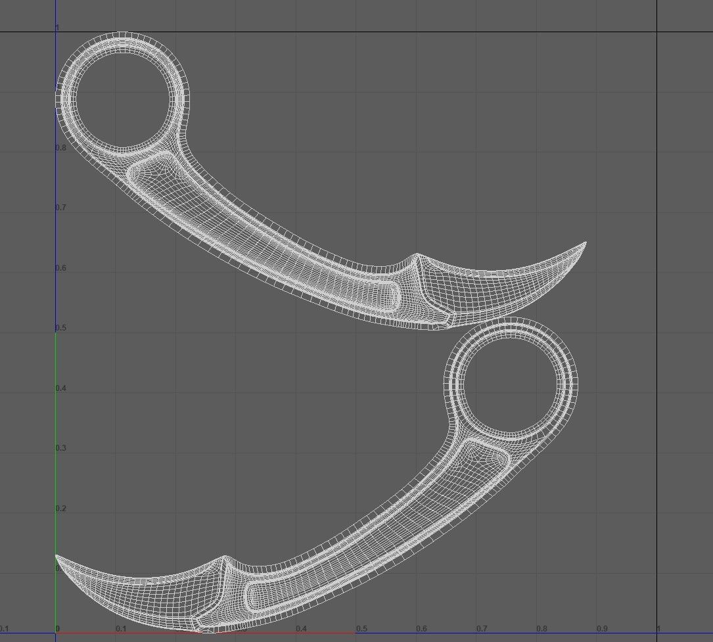Click the vertical axis label 0.3
The height and width of the screenshot is (642, 713).
61,448
